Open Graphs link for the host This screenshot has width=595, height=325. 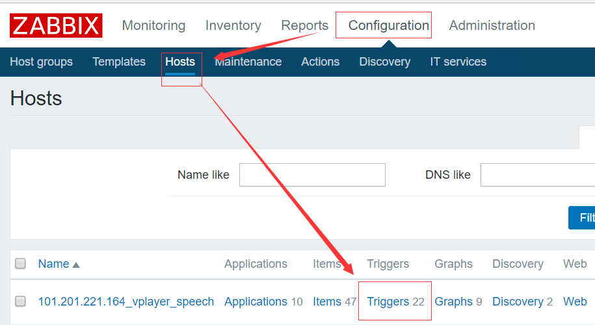pos(453,302)
